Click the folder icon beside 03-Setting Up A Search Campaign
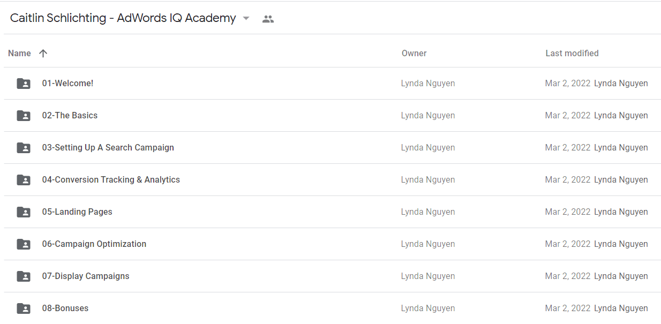The height and width of the screenshot is (324, 661). (24, 148)
